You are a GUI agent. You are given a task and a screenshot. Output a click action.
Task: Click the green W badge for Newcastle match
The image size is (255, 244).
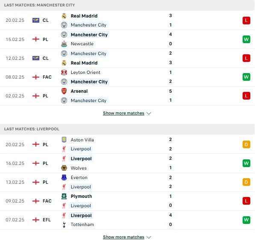click(246, 39)
